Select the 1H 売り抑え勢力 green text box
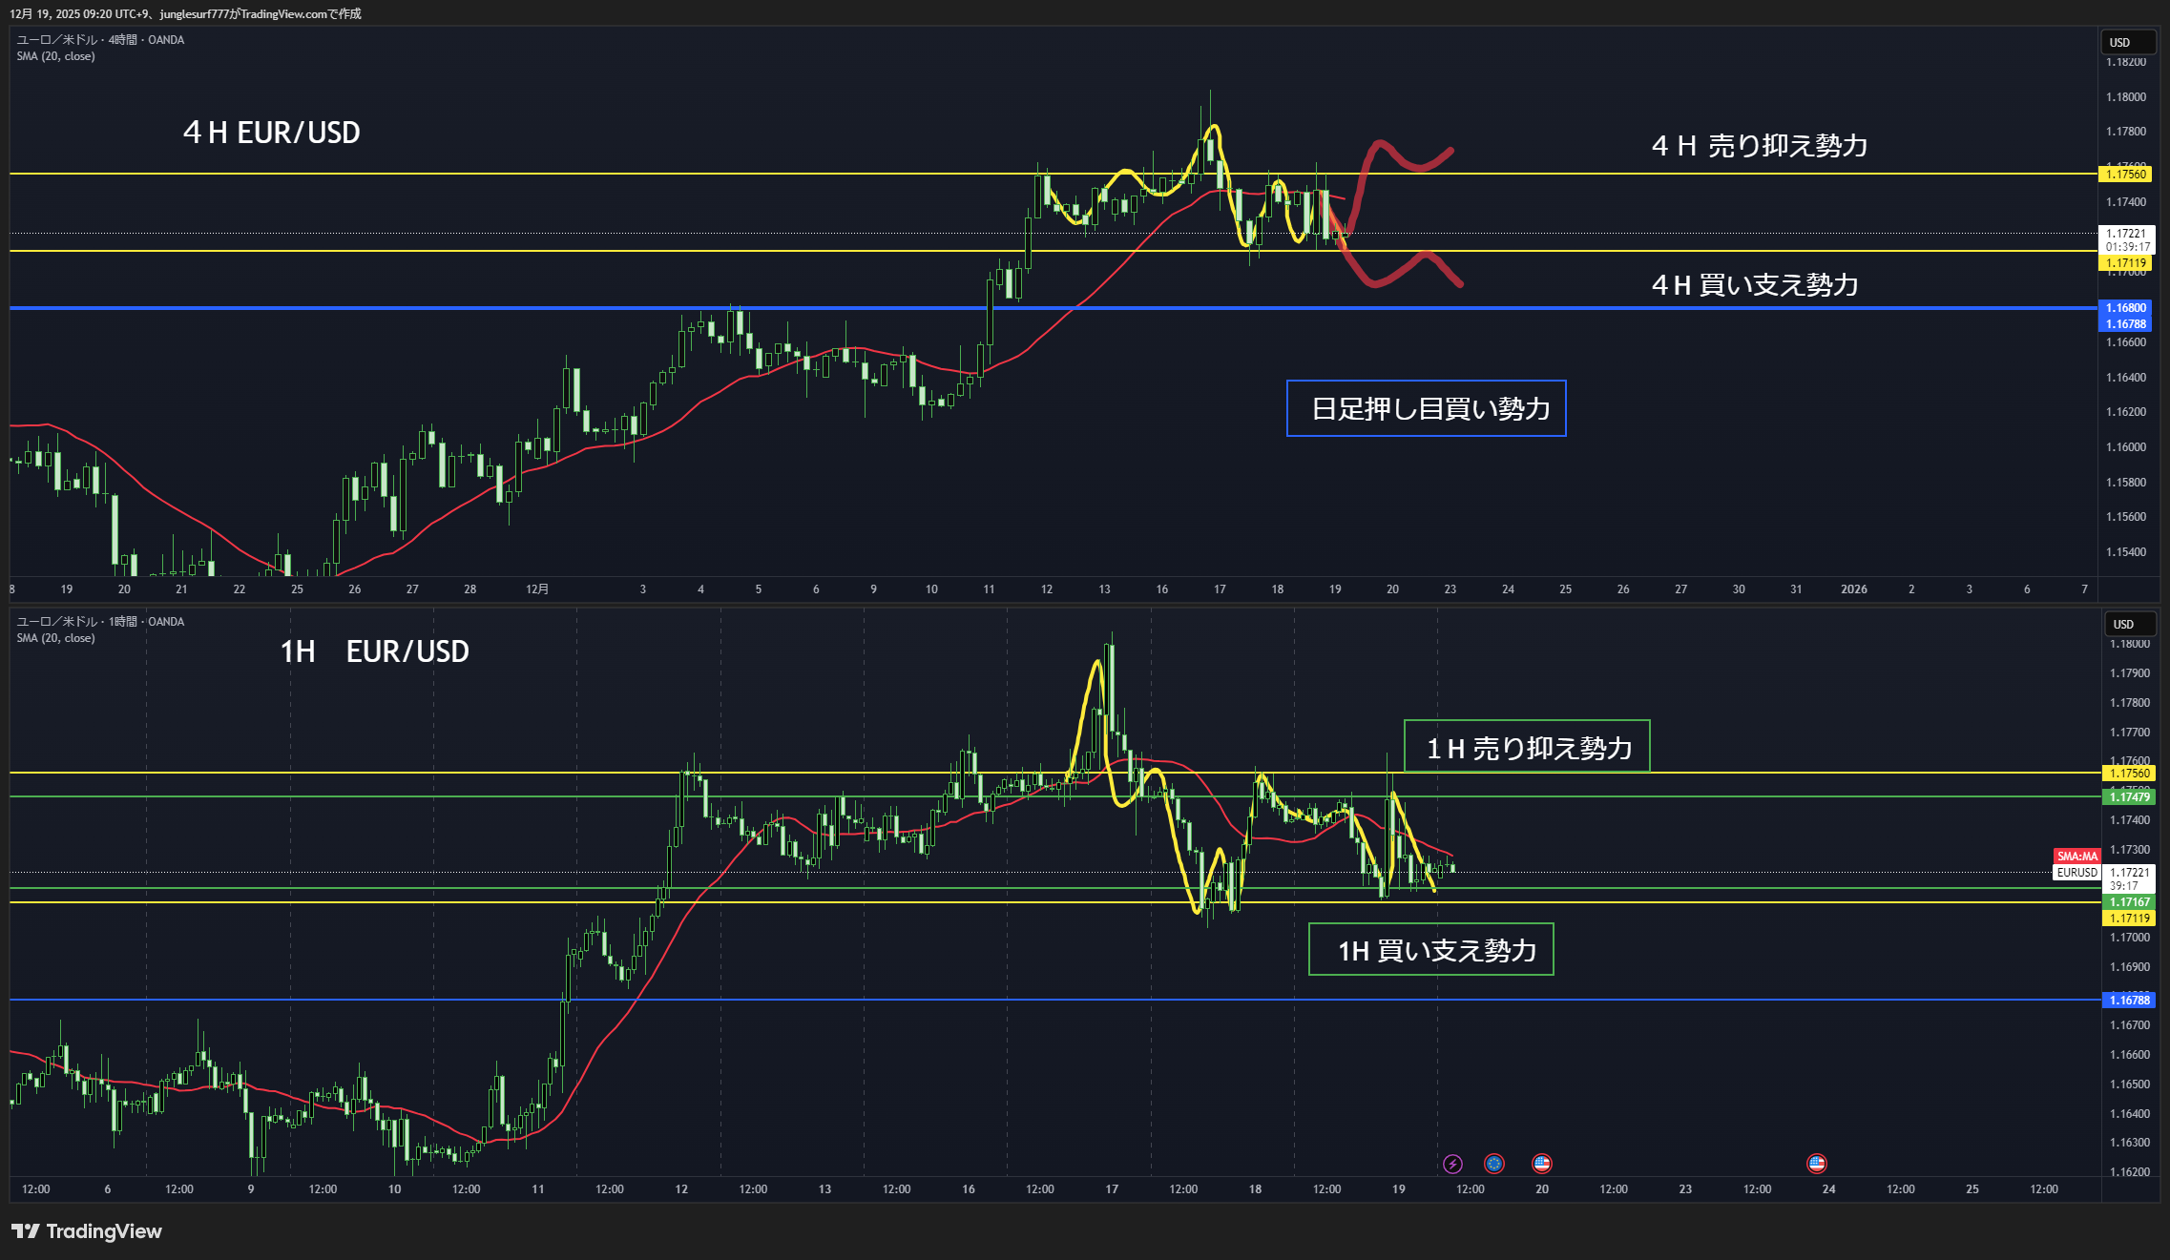 click(1527, 747)
